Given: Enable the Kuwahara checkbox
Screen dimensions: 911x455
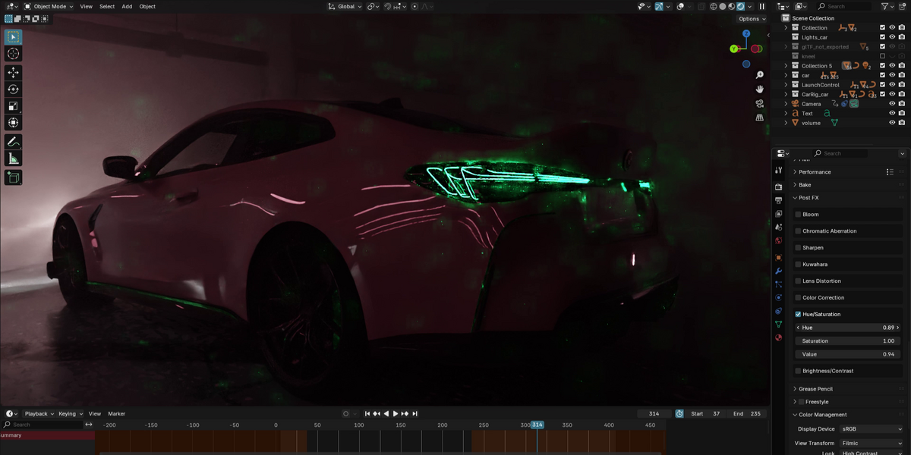Looking at the screenshot, I should pos(798,265).
